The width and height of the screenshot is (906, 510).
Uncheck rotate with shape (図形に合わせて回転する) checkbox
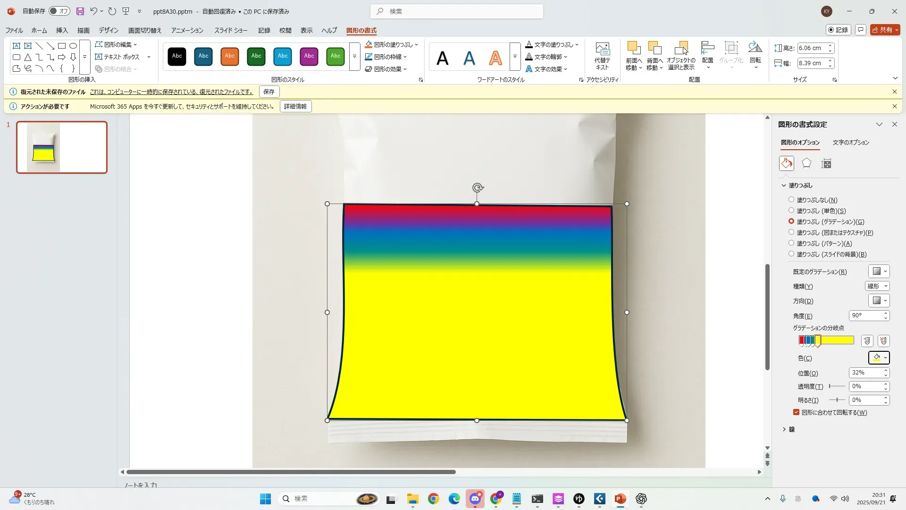coord(797,412)
